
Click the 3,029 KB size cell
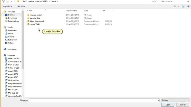coord(108,21)
